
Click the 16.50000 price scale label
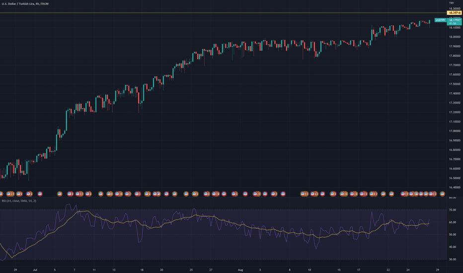tap(455, 178)
